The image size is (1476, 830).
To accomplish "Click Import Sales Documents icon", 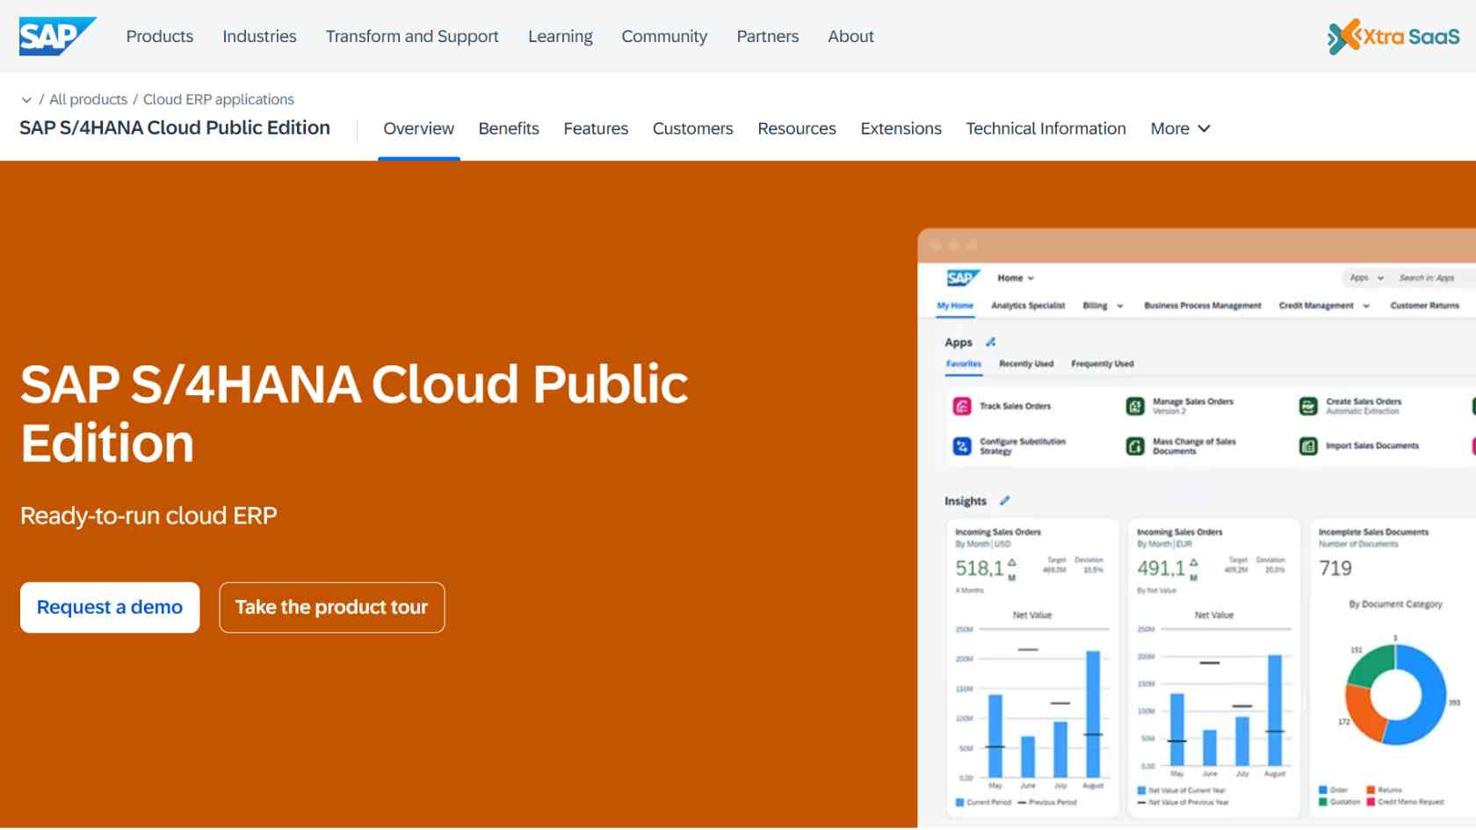I will (x=1308, y=446).
